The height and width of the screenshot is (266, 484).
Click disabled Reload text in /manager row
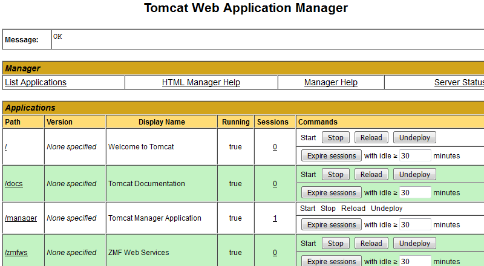353,209
